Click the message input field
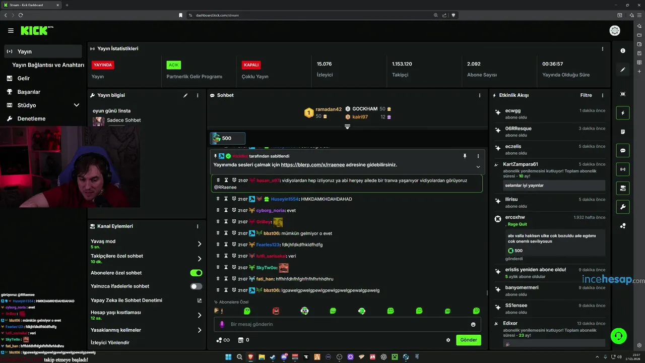This screenshot has height=363, width=645. pos(347,324)
